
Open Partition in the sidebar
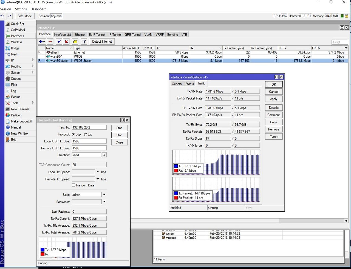(16, 115)
